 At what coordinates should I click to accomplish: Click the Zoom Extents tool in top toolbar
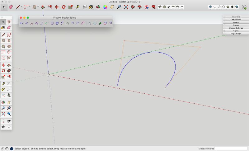coord(126,7)
